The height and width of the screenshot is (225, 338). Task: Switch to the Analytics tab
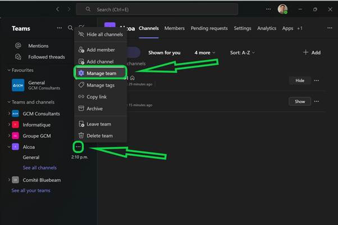(x=267, y=28)
